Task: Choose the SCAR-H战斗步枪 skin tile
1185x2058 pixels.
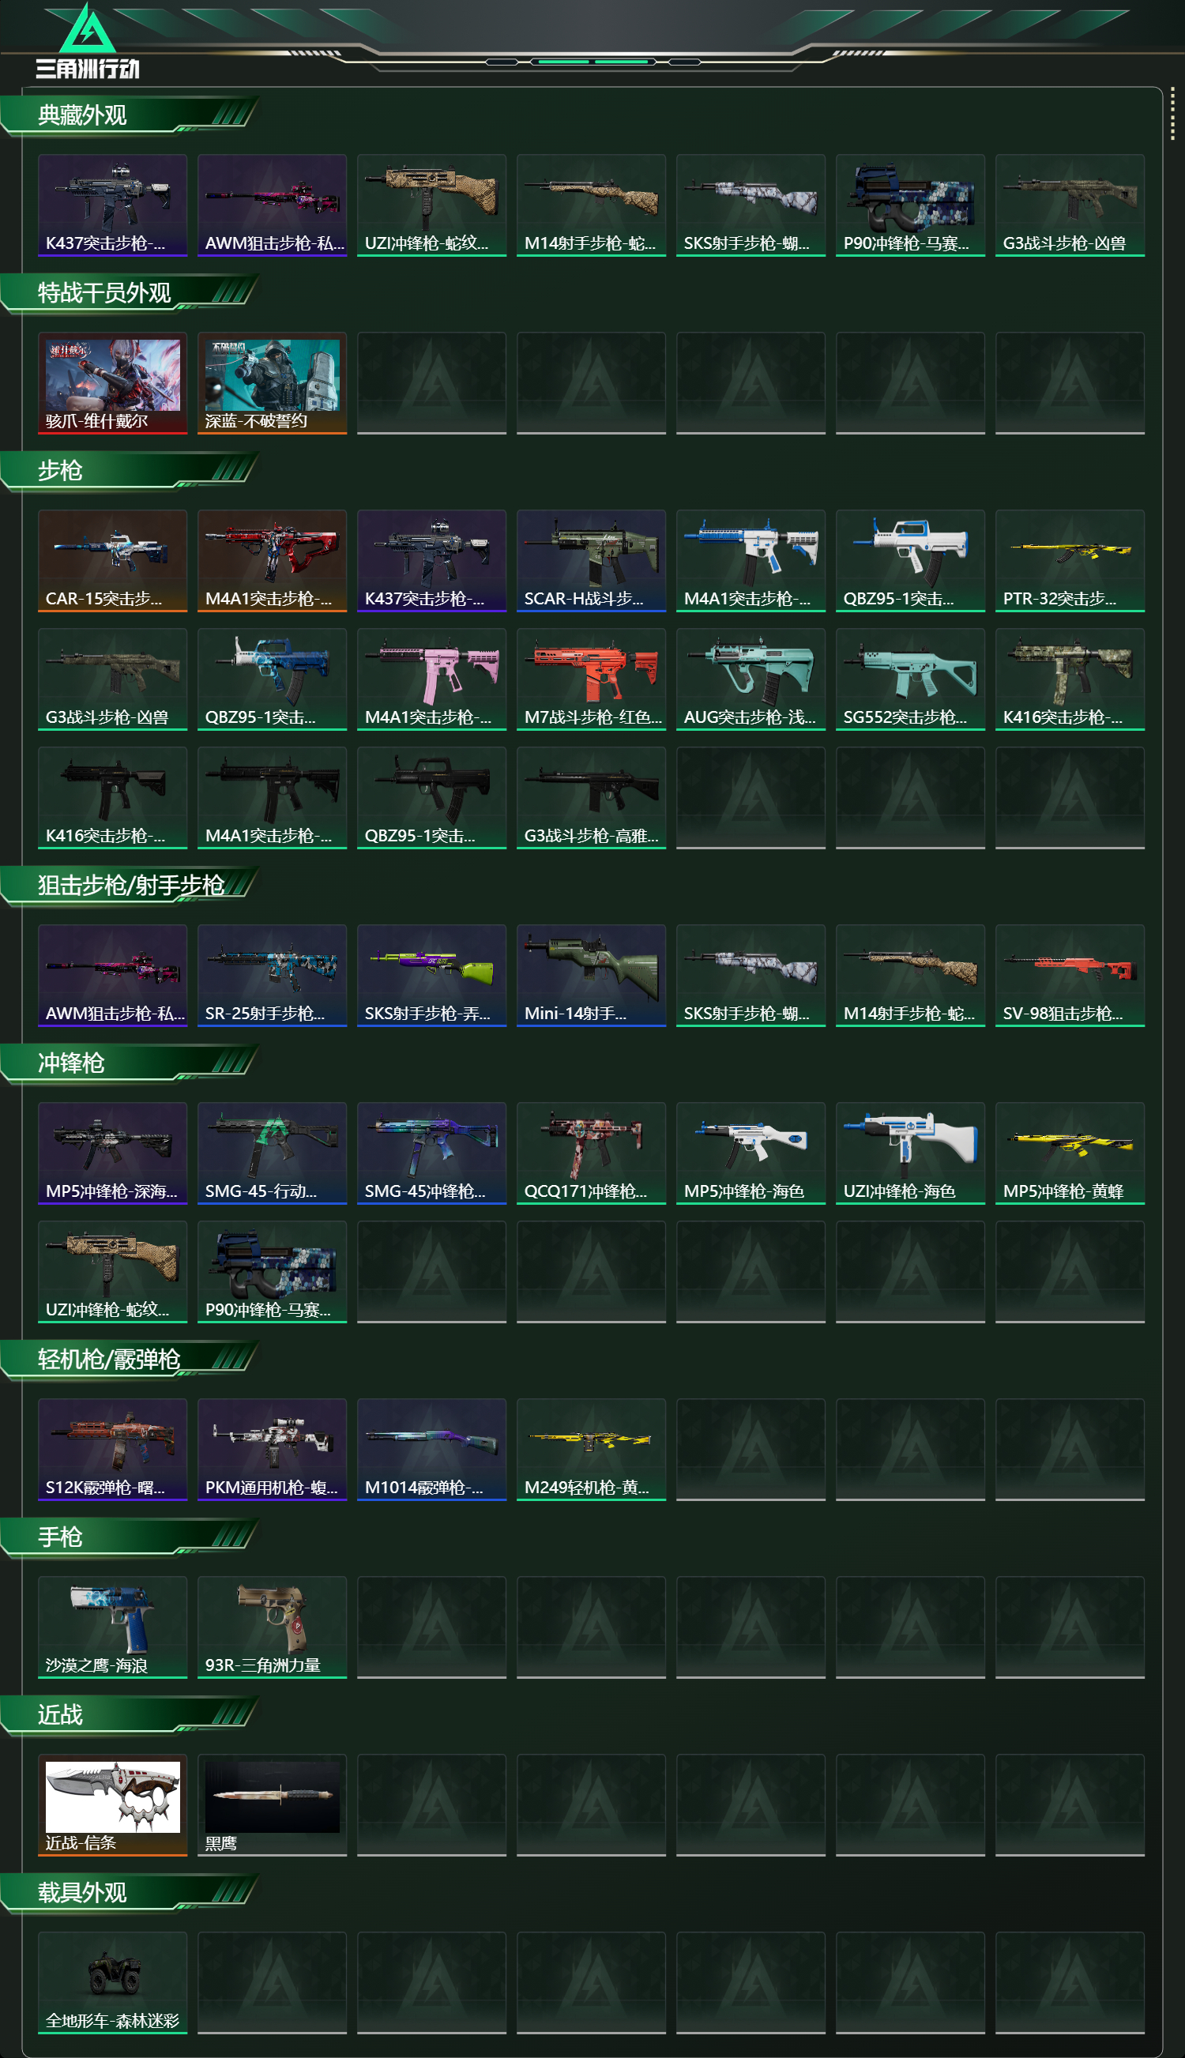Action: coord(591,561)
